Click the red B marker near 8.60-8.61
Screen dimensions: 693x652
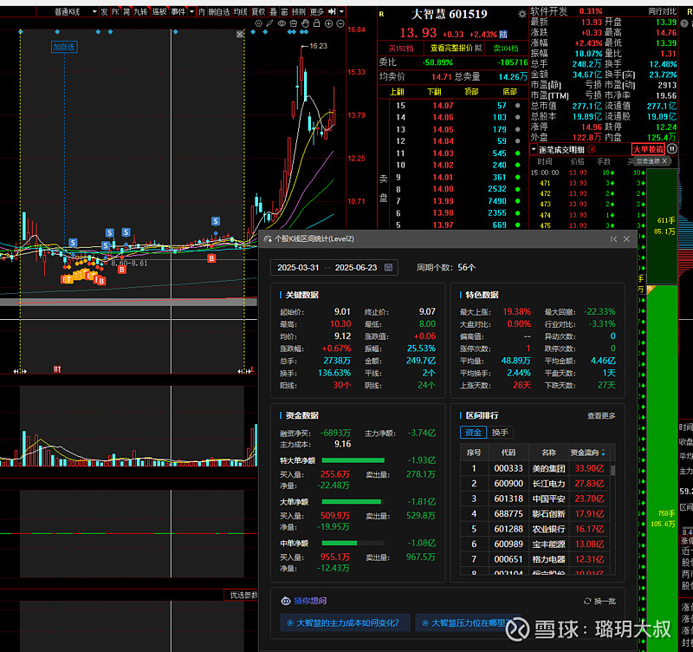(122, 269)
